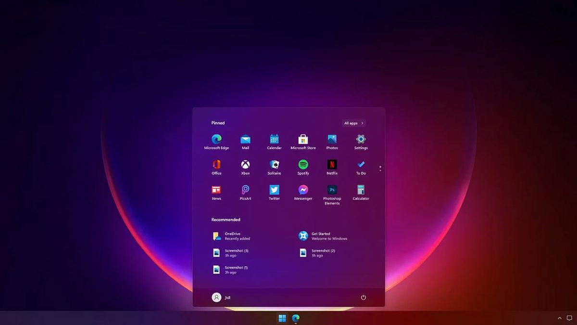
Task: Open Settings from the Start menu
Action: click(x=361, y=140)
